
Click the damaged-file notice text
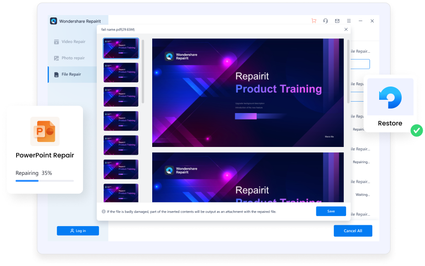[x=191, y=212]
